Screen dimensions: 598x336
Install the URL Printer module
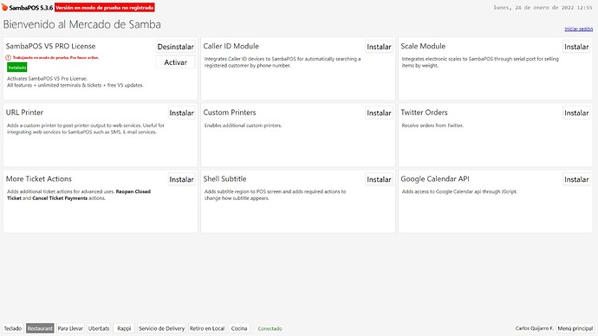tap(181, 113)
